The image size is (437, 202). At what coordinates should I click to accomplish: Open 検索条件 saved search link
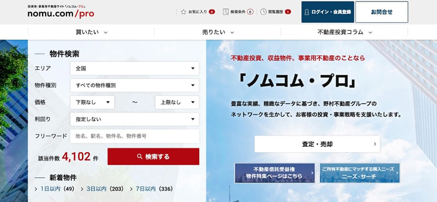(x=238, y=12)
